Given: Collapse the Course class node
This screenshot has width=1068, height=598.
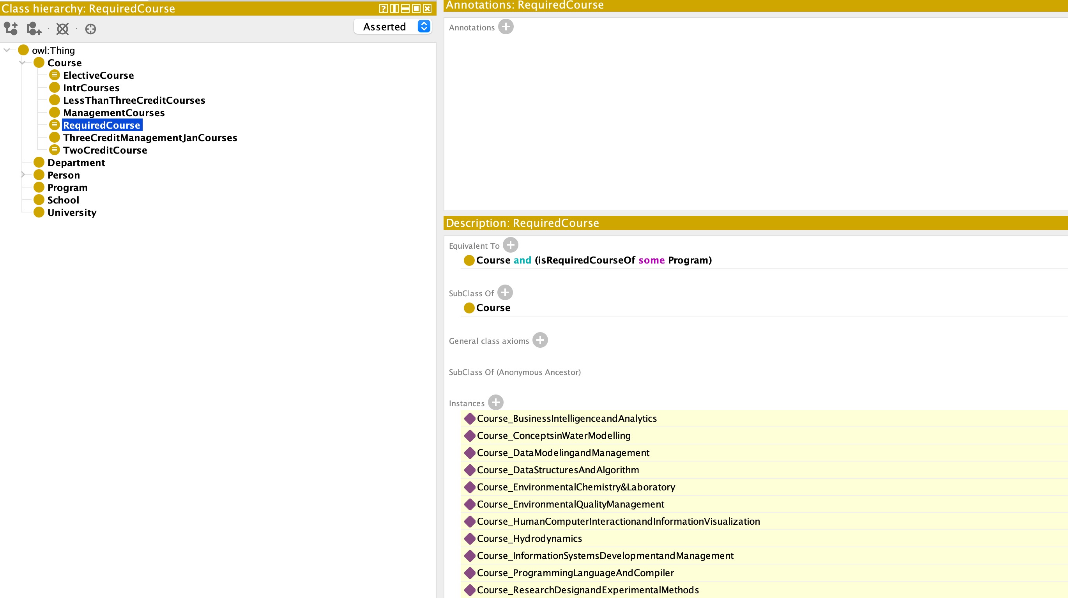Looking at the screenshot, I should tap(22, 63).
